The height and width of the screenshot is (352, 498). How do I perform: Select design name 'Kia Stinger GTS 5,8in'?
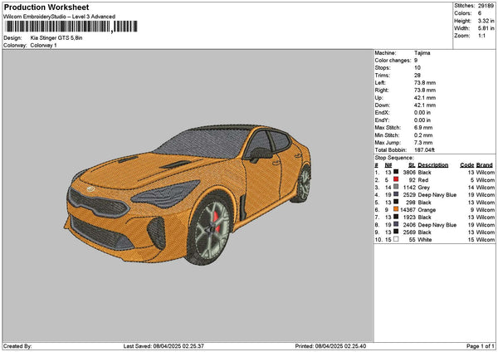(56, 38)
